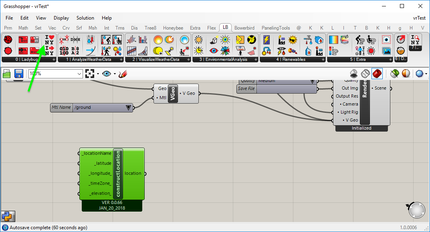The image size is (430, 232).
Task: Click the _timeZone_ input label
Action: 100,183
